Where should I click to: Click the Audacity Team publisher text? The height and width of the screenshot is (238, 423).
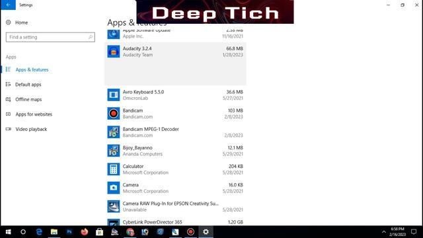pos(137,55)
